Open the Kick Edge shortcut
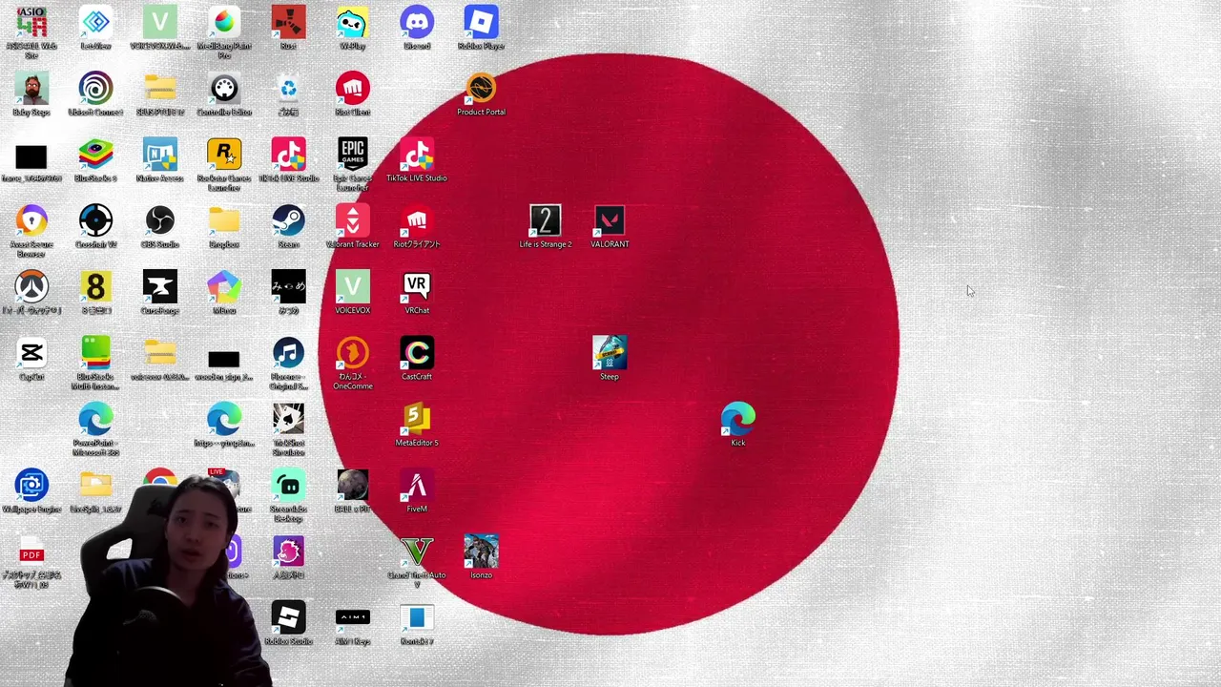The height and width of the screenshot is (687, 1221). pos(738,420)
